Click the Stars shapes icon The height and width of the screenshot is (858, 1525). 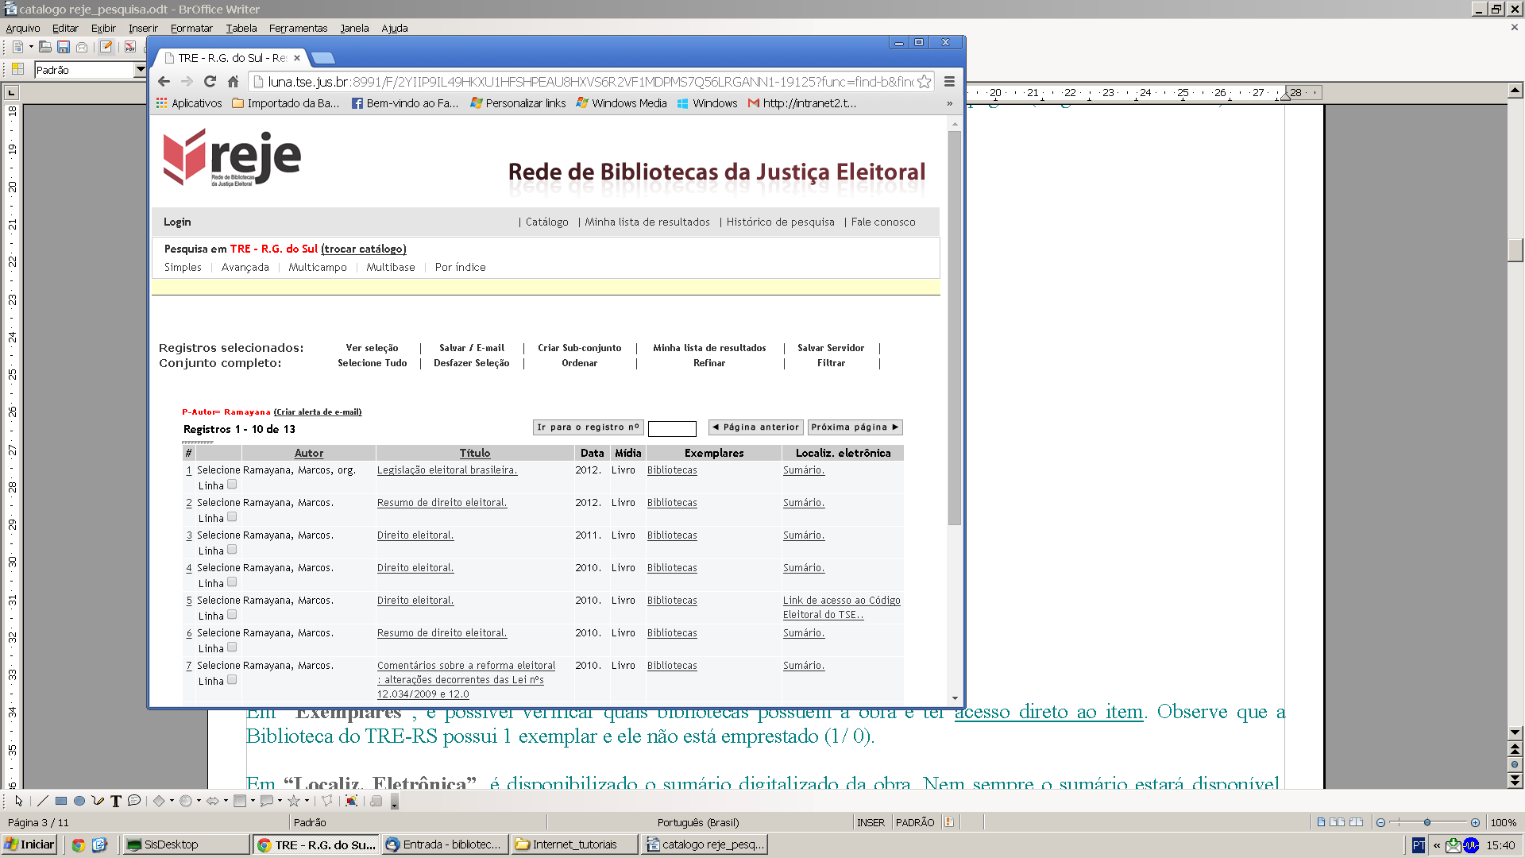click(294, 801)
